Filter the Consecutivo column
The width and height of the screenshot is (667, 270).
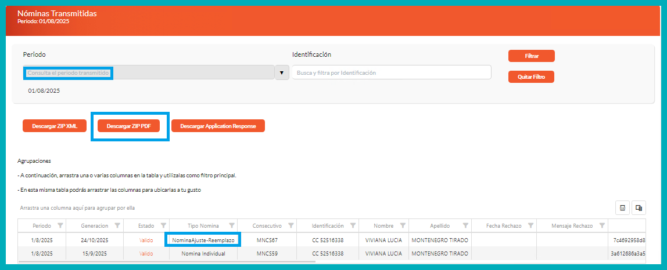pyautogui.click(x=291, y=226)
